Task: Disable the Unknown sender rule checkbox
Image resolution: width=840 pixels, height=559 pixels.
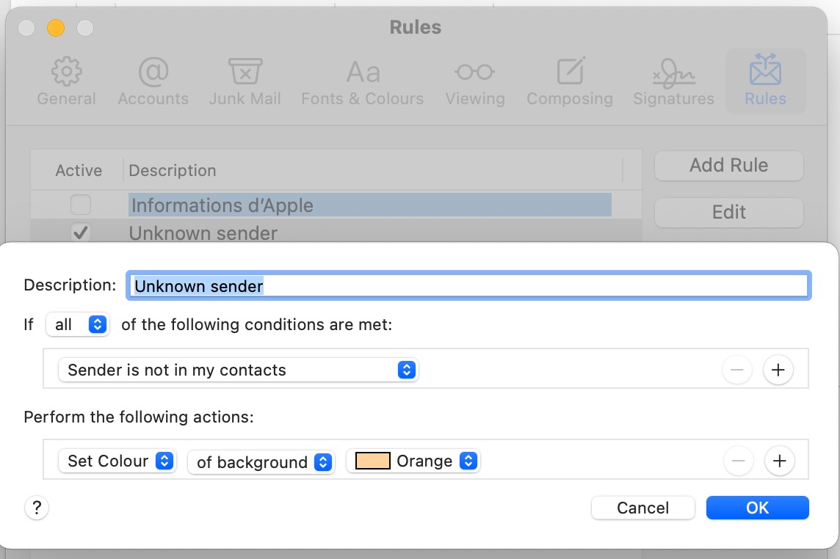Action: click(x=81, y=233)
